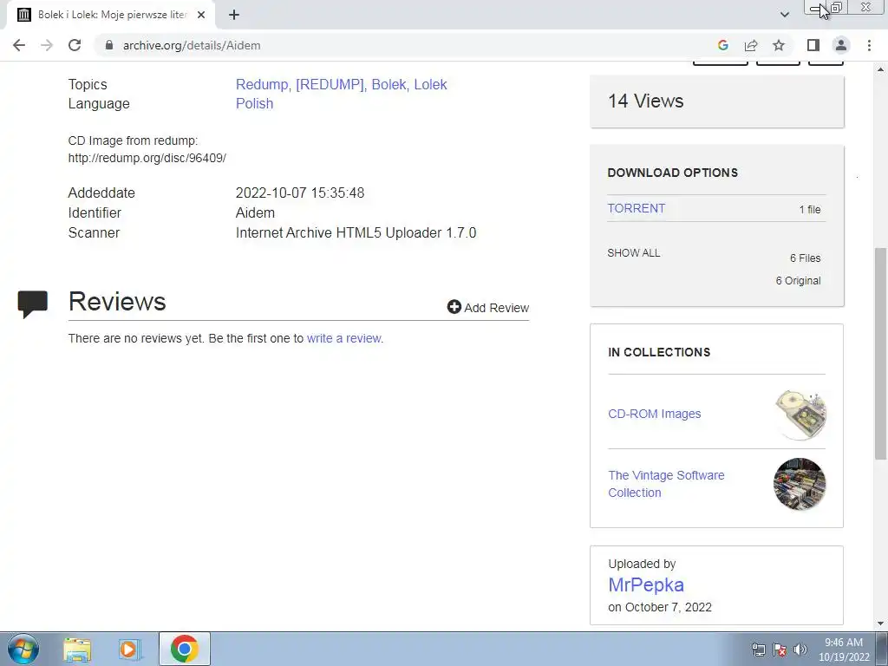This screenshot has width=888, height=666.
Task: View site security lock information
Action: [x=109, y=45]
